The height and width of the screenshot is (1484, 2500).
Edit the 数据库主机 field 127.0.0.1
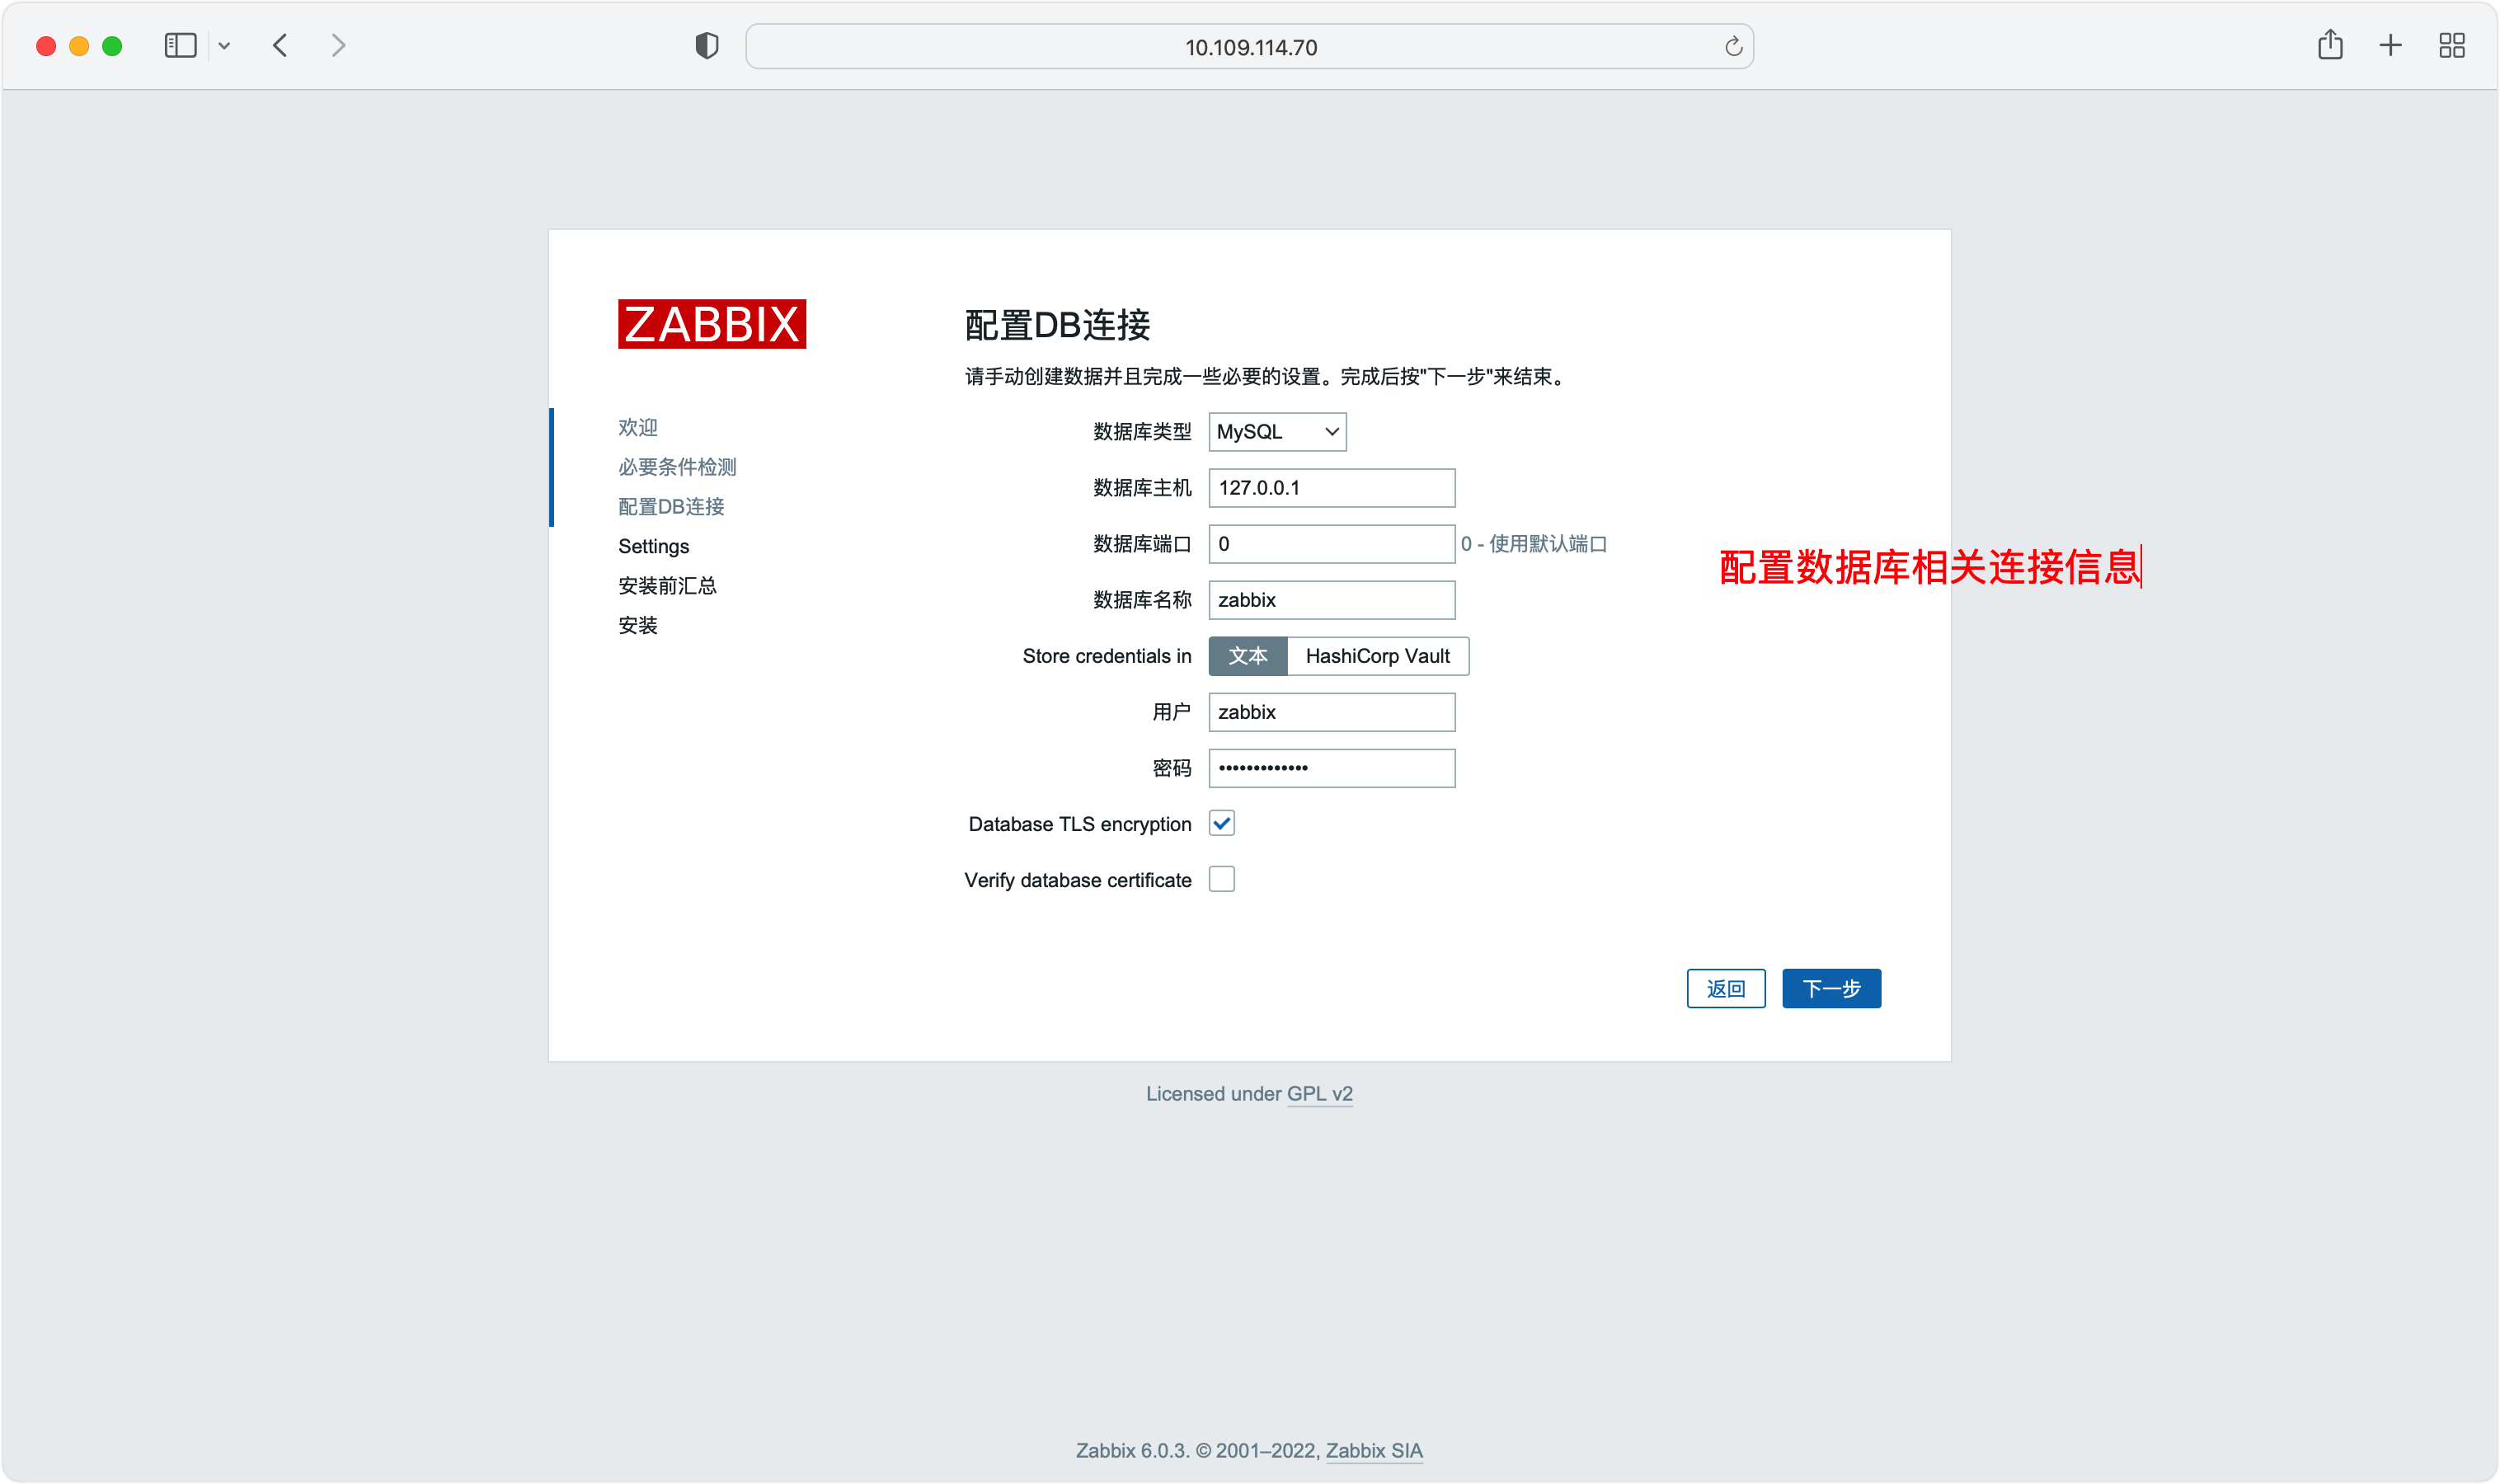coord(1331,488)
